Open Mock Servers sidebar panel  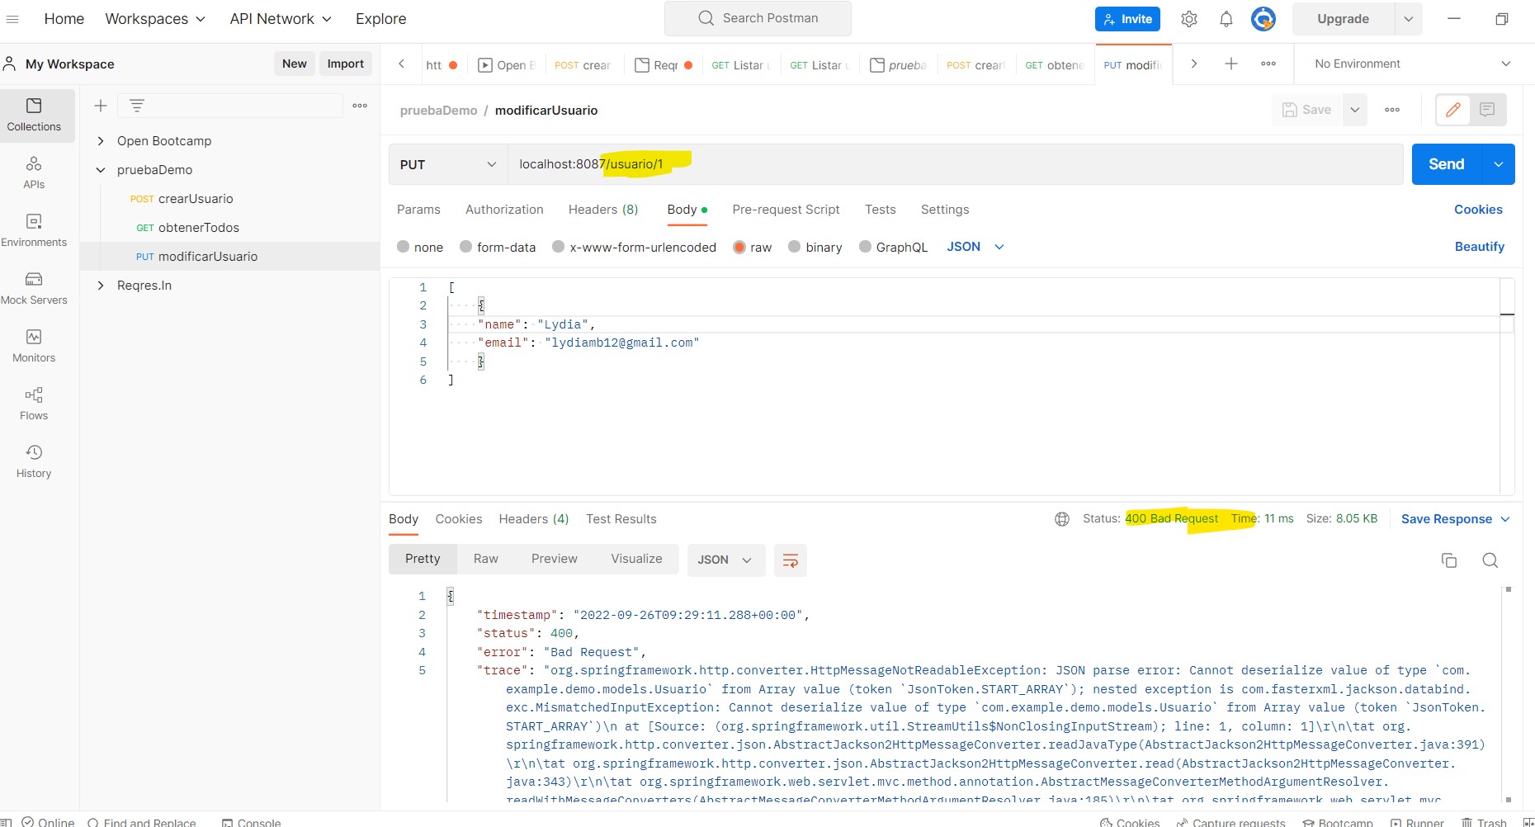click(x=34, y=289)
